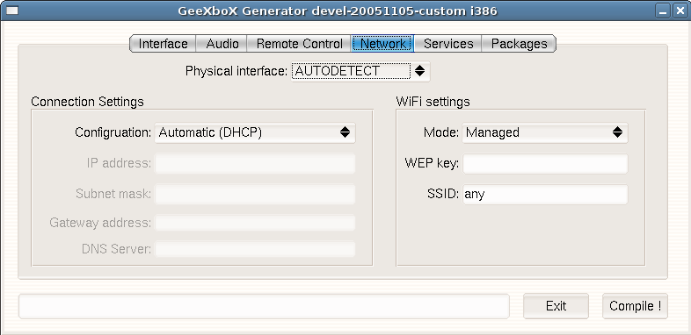691x335 pixels.
Task: Open the window menu icon in title bar
Action: click(12, 11)
